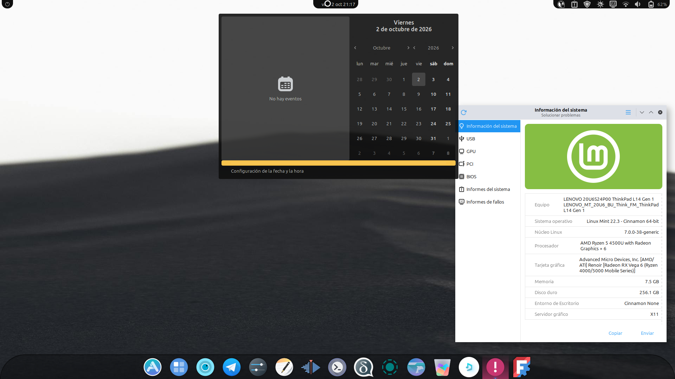Go to next month after Octubre
675x379 pixels.
[x=408, y=48]
